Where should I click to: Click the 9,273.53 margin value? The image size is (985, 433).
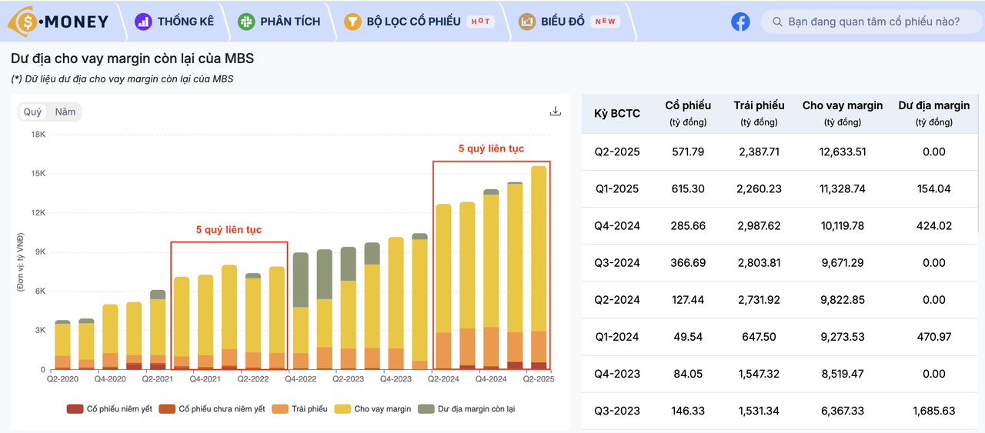click(843, 336)
